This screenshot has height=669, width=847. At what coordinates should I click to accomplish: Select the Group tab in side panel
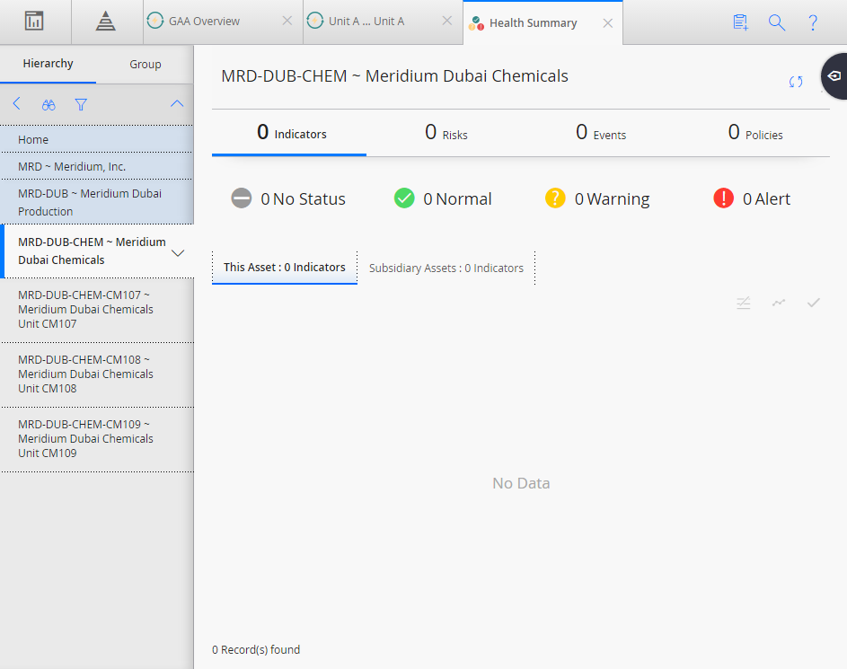pos(145,65)
